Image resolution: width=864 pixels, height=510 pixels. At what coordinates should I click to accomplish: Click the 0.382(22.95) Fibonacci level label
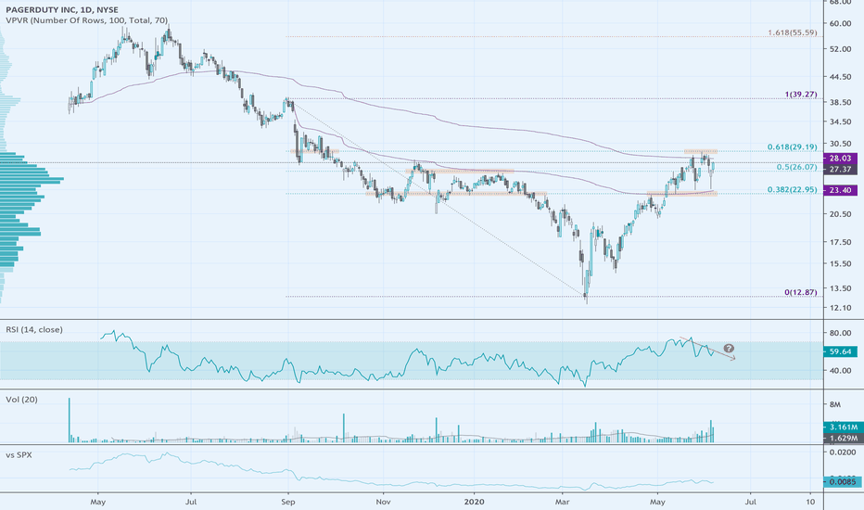793,190
